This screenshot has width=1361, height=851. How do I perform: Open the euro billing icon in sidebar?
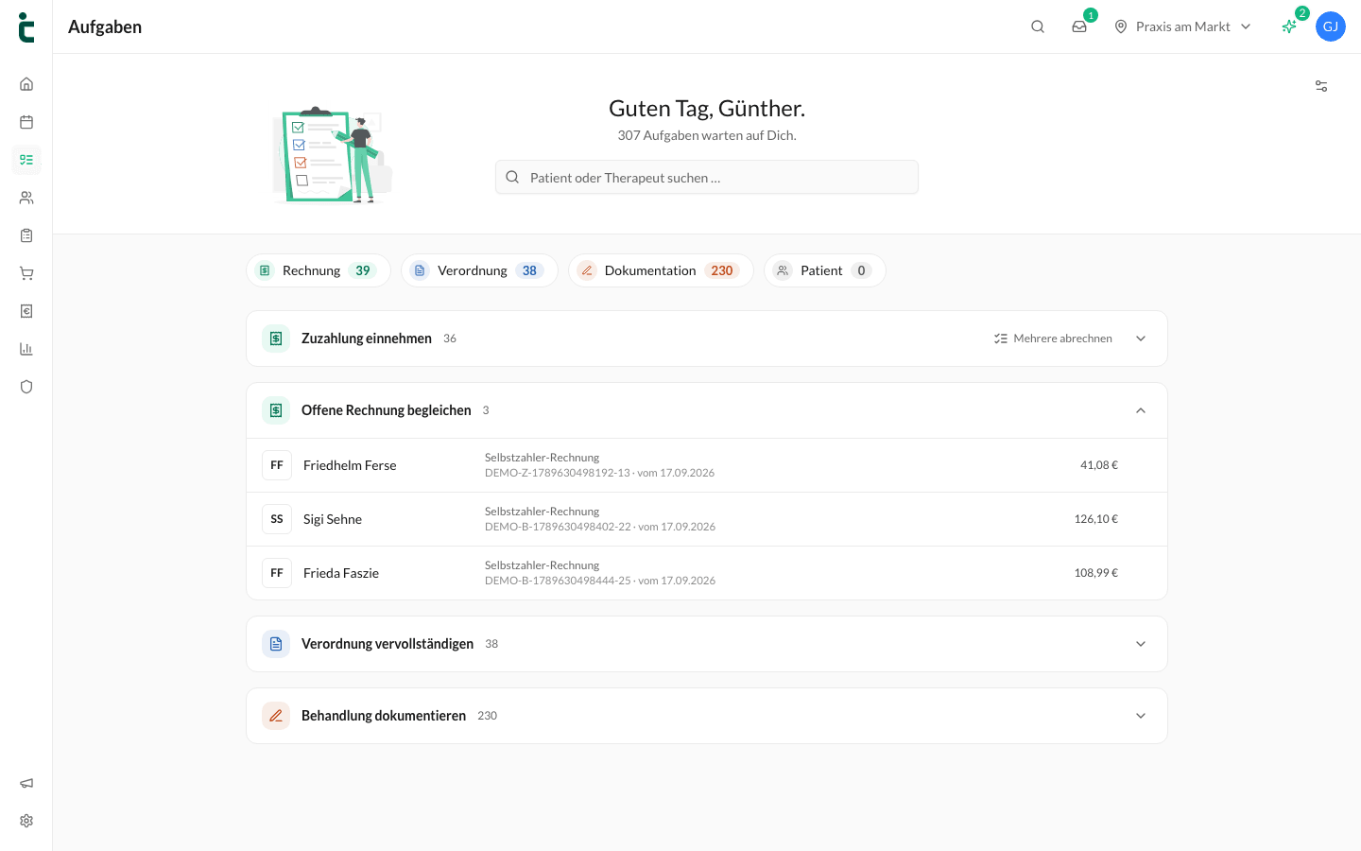(26, 311)
